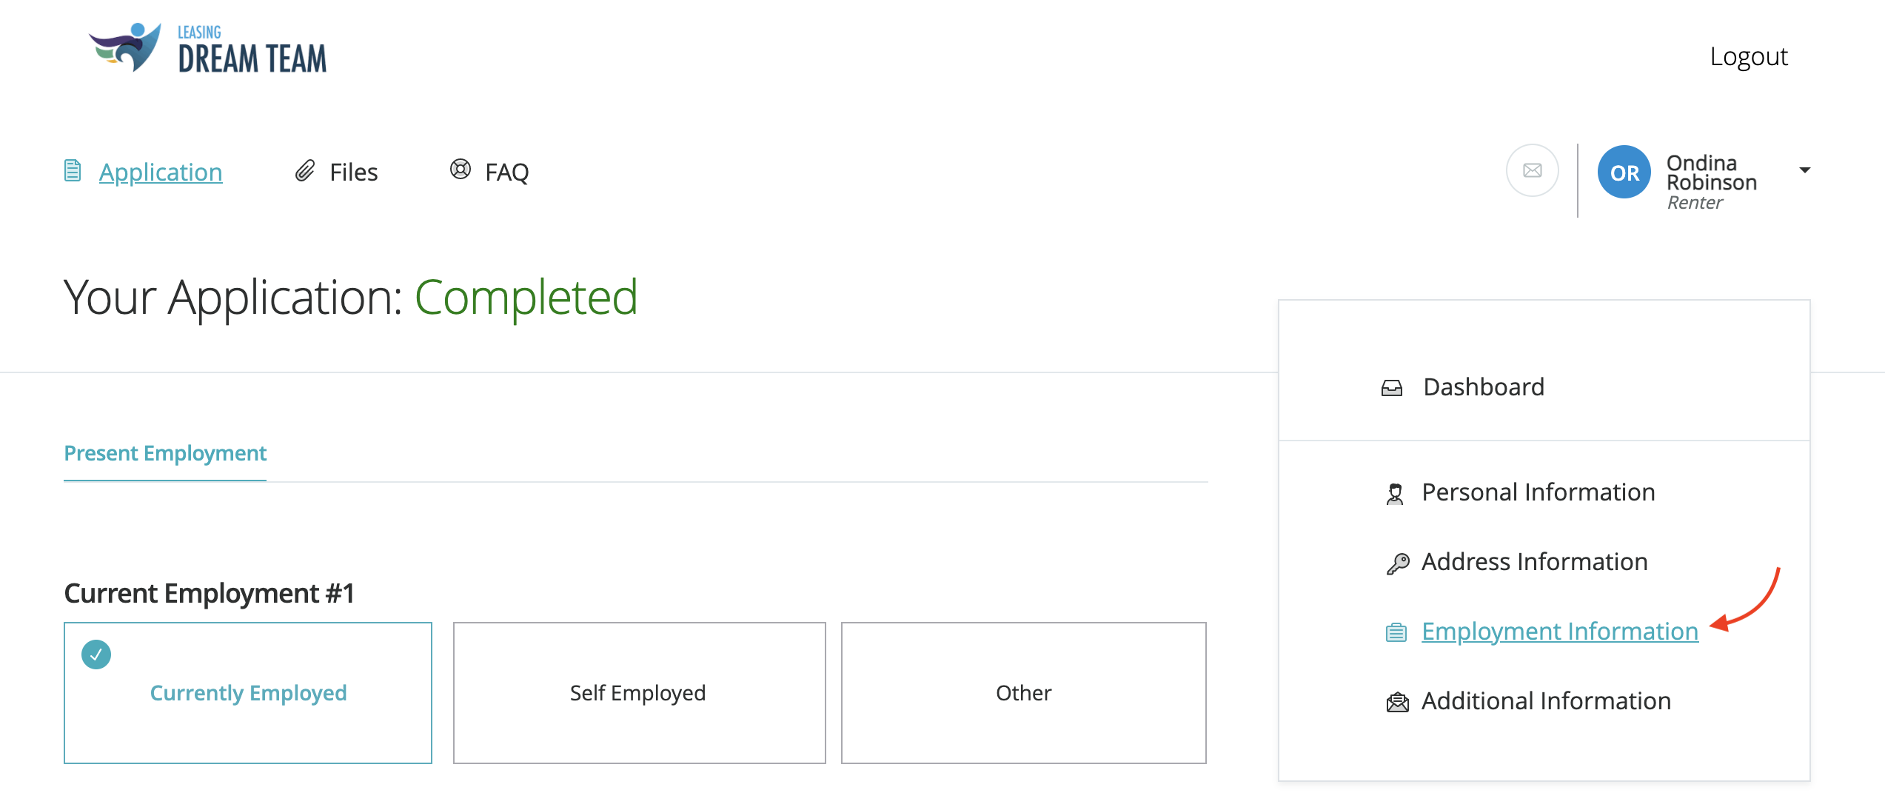Click the Leasing Dream Team logo
Viewport: 1885px width, 810px height.
[208, 49]
